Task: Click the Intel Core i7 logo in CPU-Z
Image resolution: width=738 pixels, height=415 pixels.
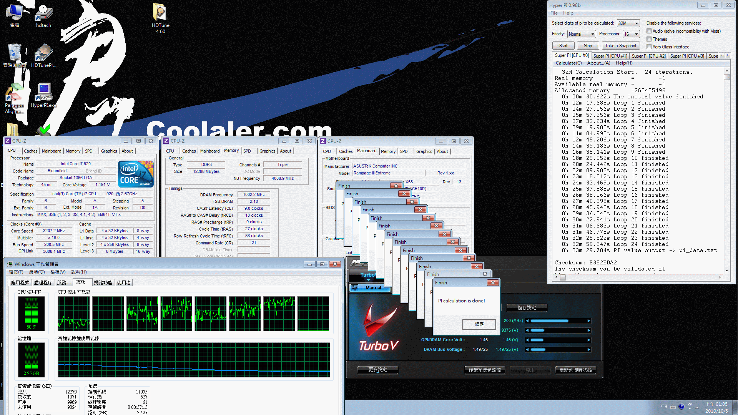Action: coord(136,174)
